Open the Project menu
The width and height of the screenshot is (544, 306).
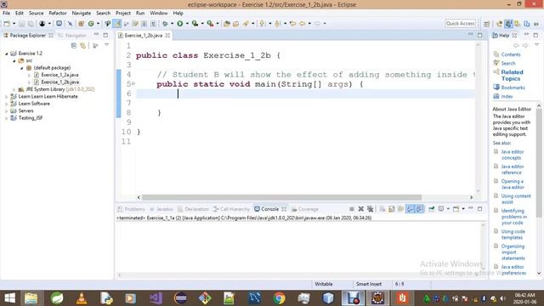pos(123,14)
